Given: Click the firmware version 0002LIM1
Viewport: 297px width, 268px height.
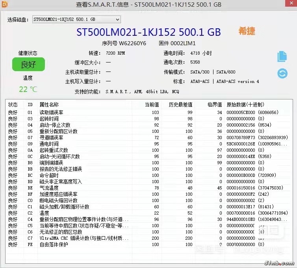Looking at the screenshot, I should 183,44.
